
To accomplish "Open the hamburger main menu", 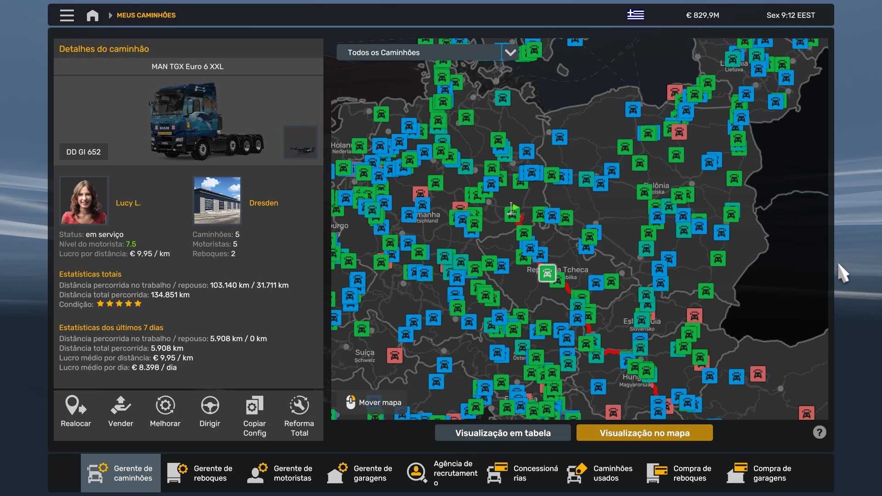I will (x=67, y=15).
